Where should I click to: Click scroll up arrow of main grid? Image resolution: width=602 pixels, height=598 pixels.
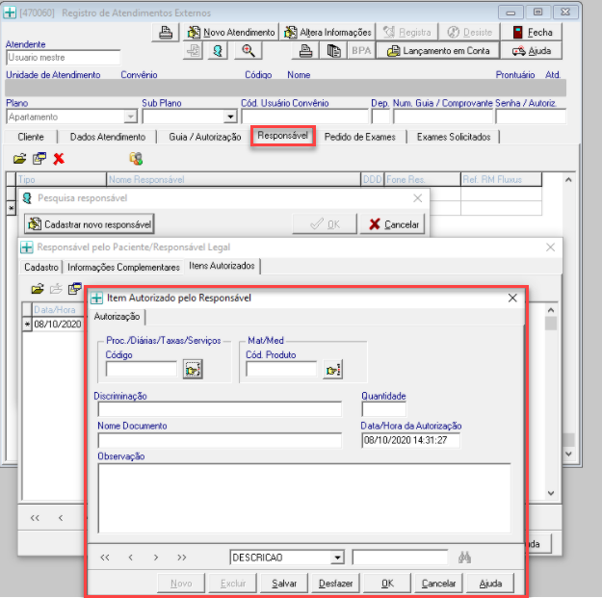pyautogui.click(x=568, y=180)
